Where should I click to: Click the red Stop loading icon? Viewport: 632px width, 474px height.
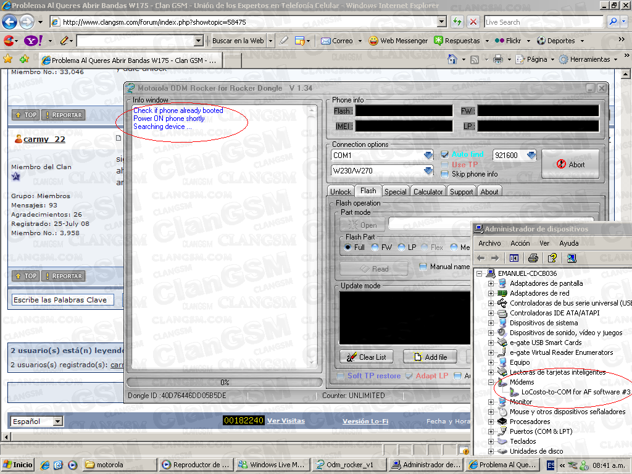tap(473, 22)
